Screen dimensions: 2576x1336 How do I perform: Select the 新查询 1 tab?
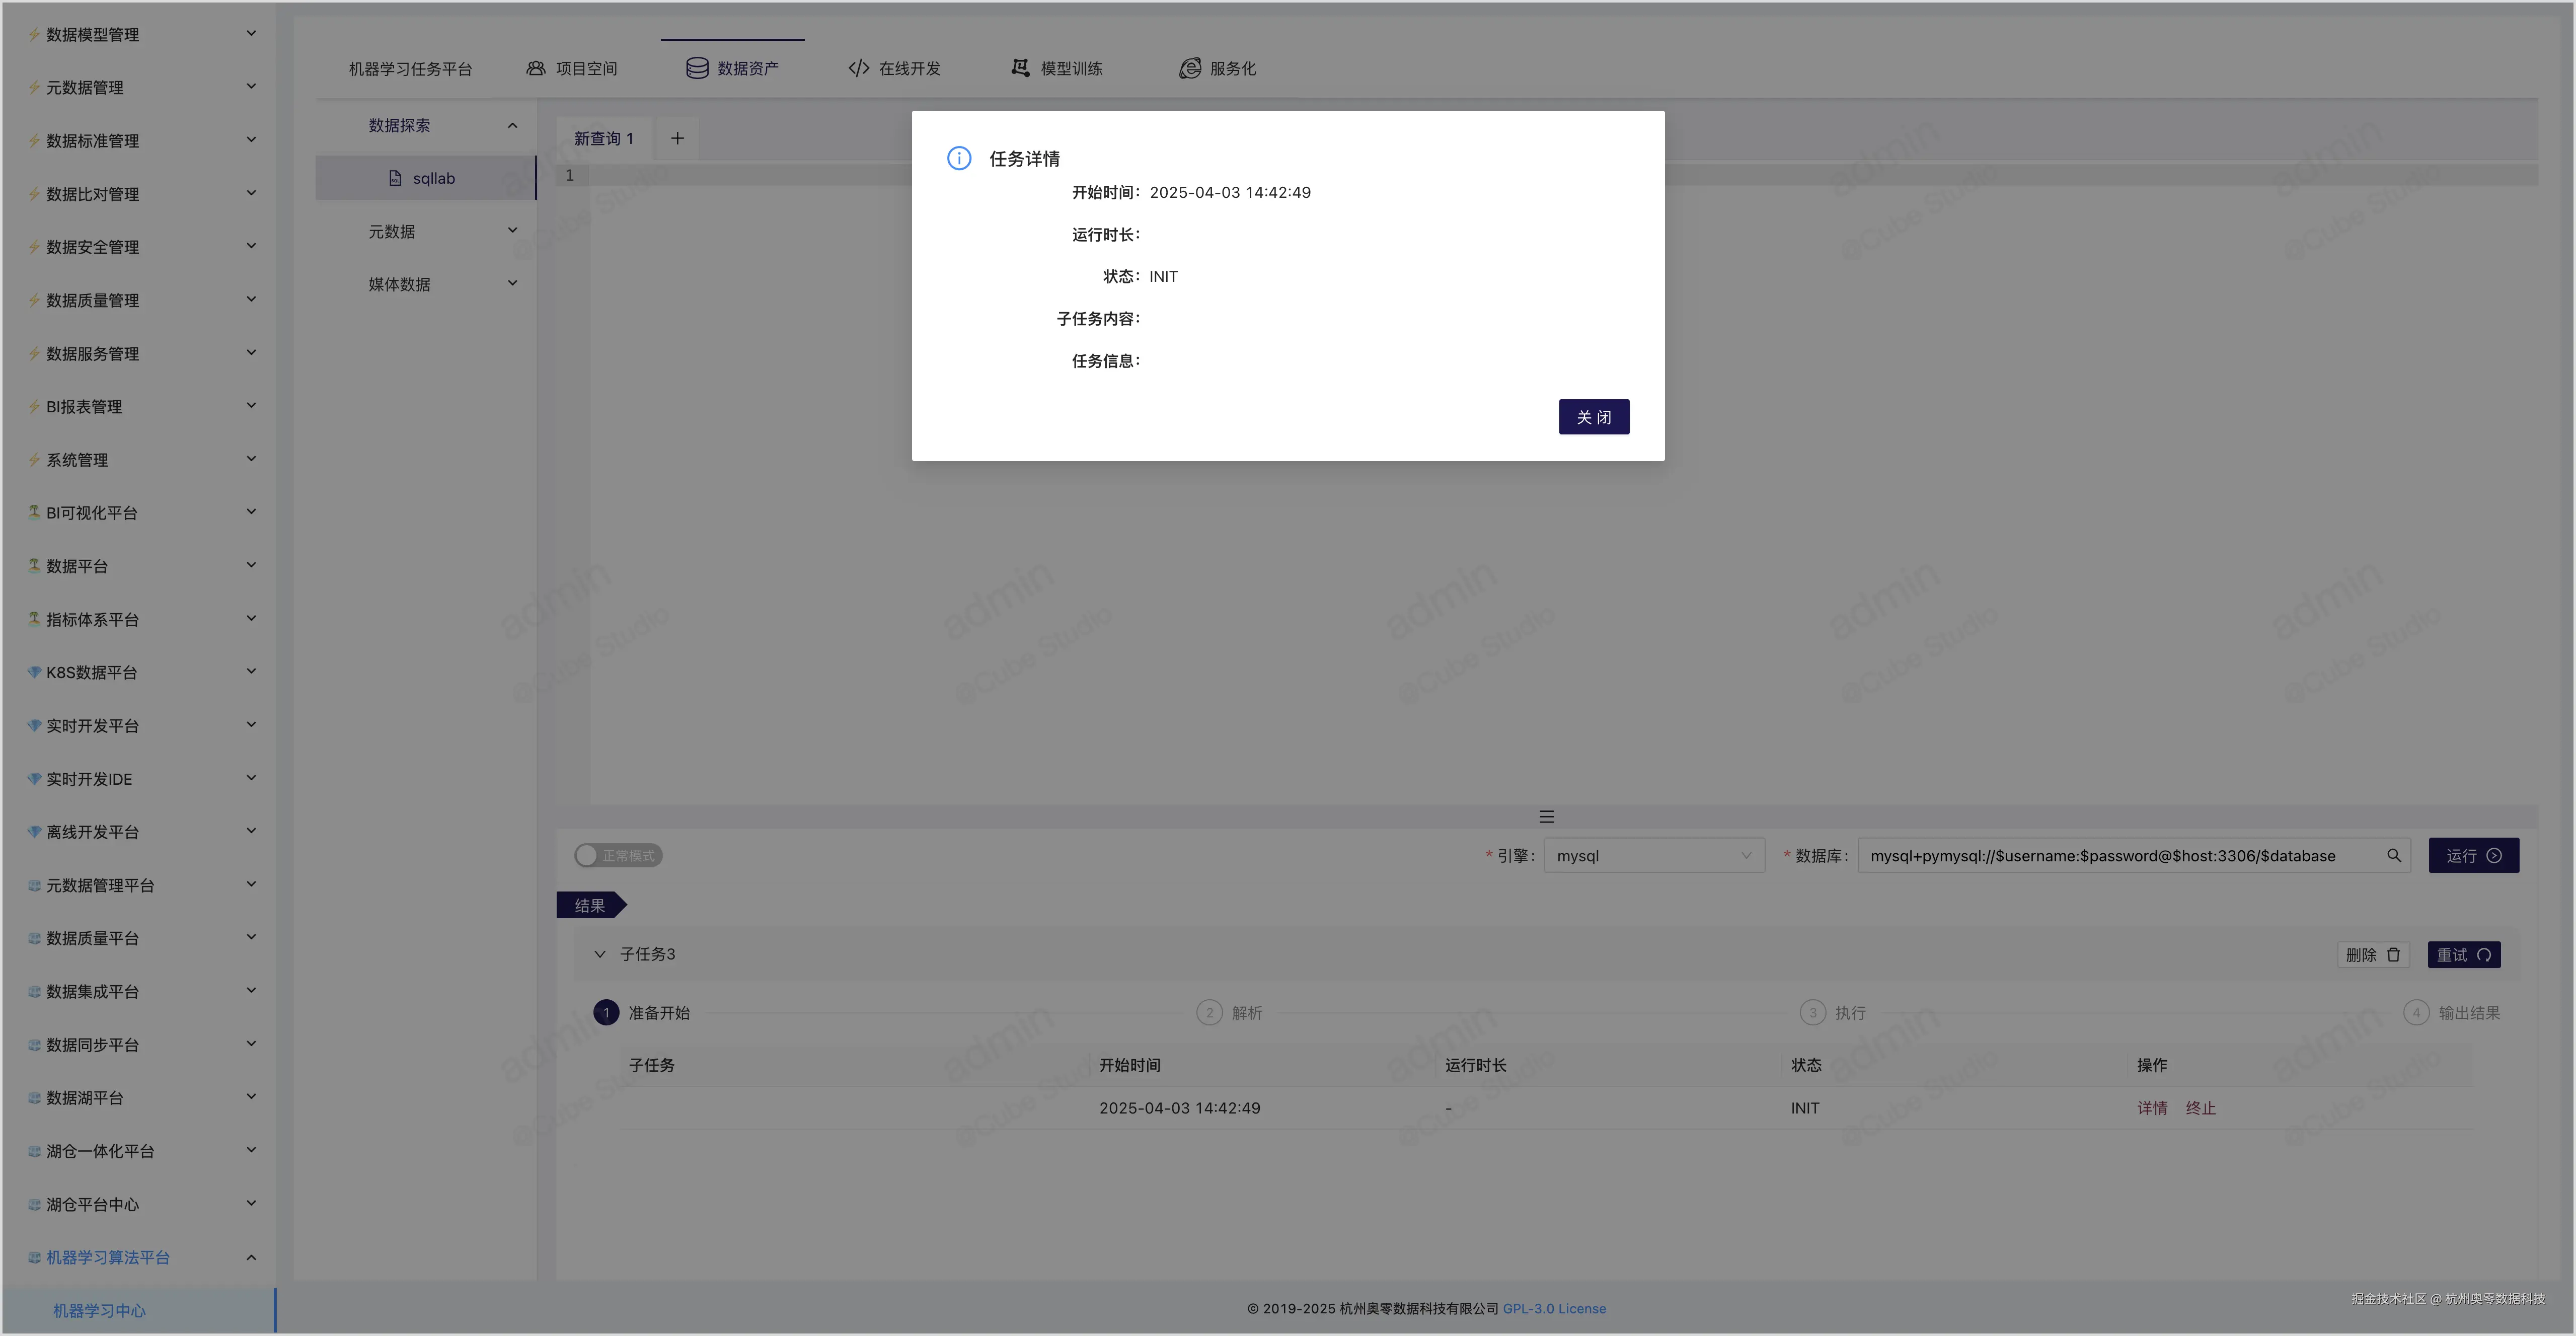coord(603,138)
